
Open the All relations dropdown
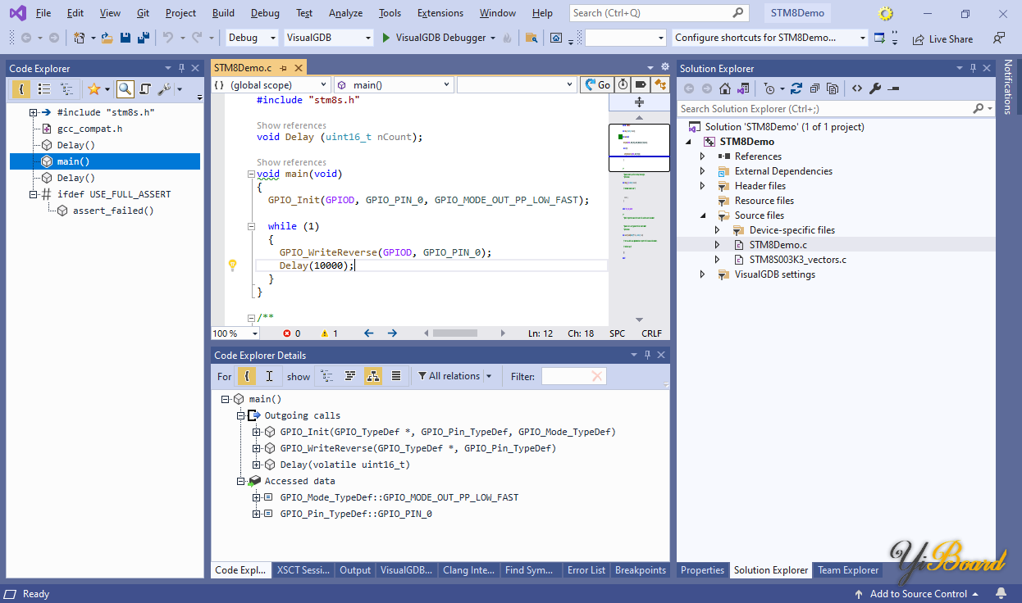coord(455,376)
